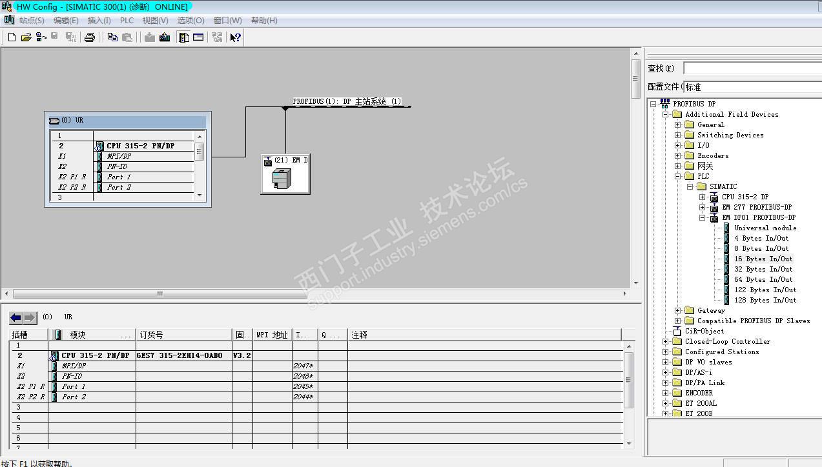The height and width of the screenshot is (467, 822).
Task: Select the CPU 315-2 DP catalog device icon
Action: pos(714,197)
